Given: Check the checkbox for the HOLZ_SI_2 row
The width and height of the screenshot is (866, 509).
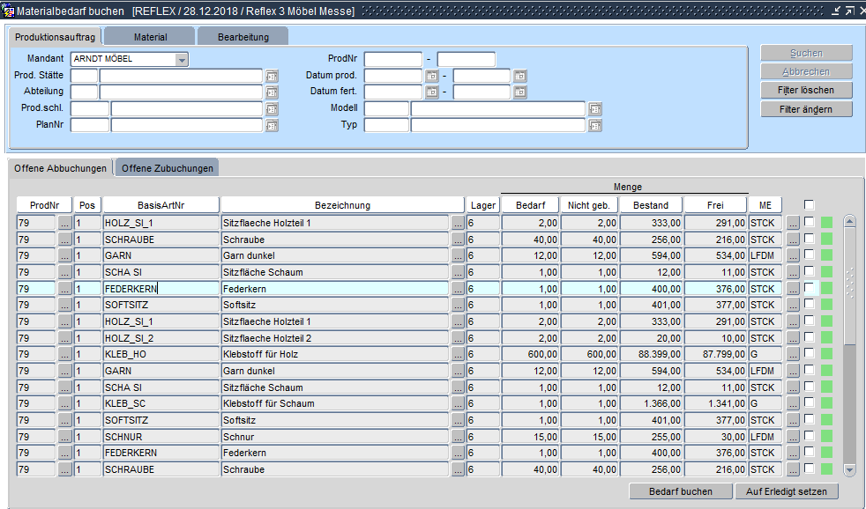Looking at the screenshot, I should [810, 337].
